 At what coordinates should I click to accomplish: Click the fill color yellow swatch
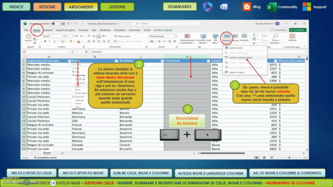click(71, 42)
